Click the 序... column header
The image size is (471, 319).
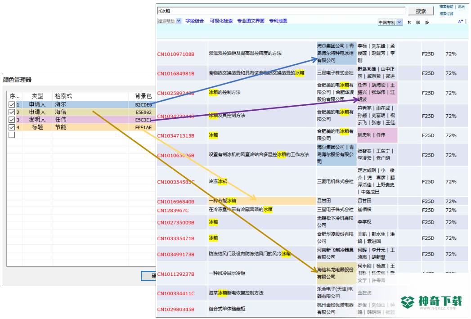click(15, 96)
